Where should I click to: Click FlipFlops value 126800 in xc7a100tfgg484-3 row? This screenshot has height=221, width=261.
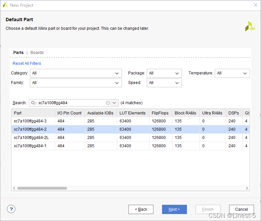click(159, 121)
